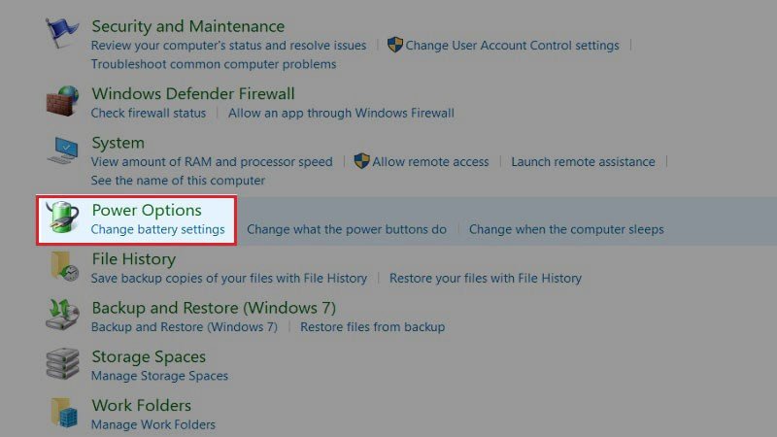Viewport: 777px width, 437px height.
Task: Launch remote assistance link
Action: click(x=583, y=162)
